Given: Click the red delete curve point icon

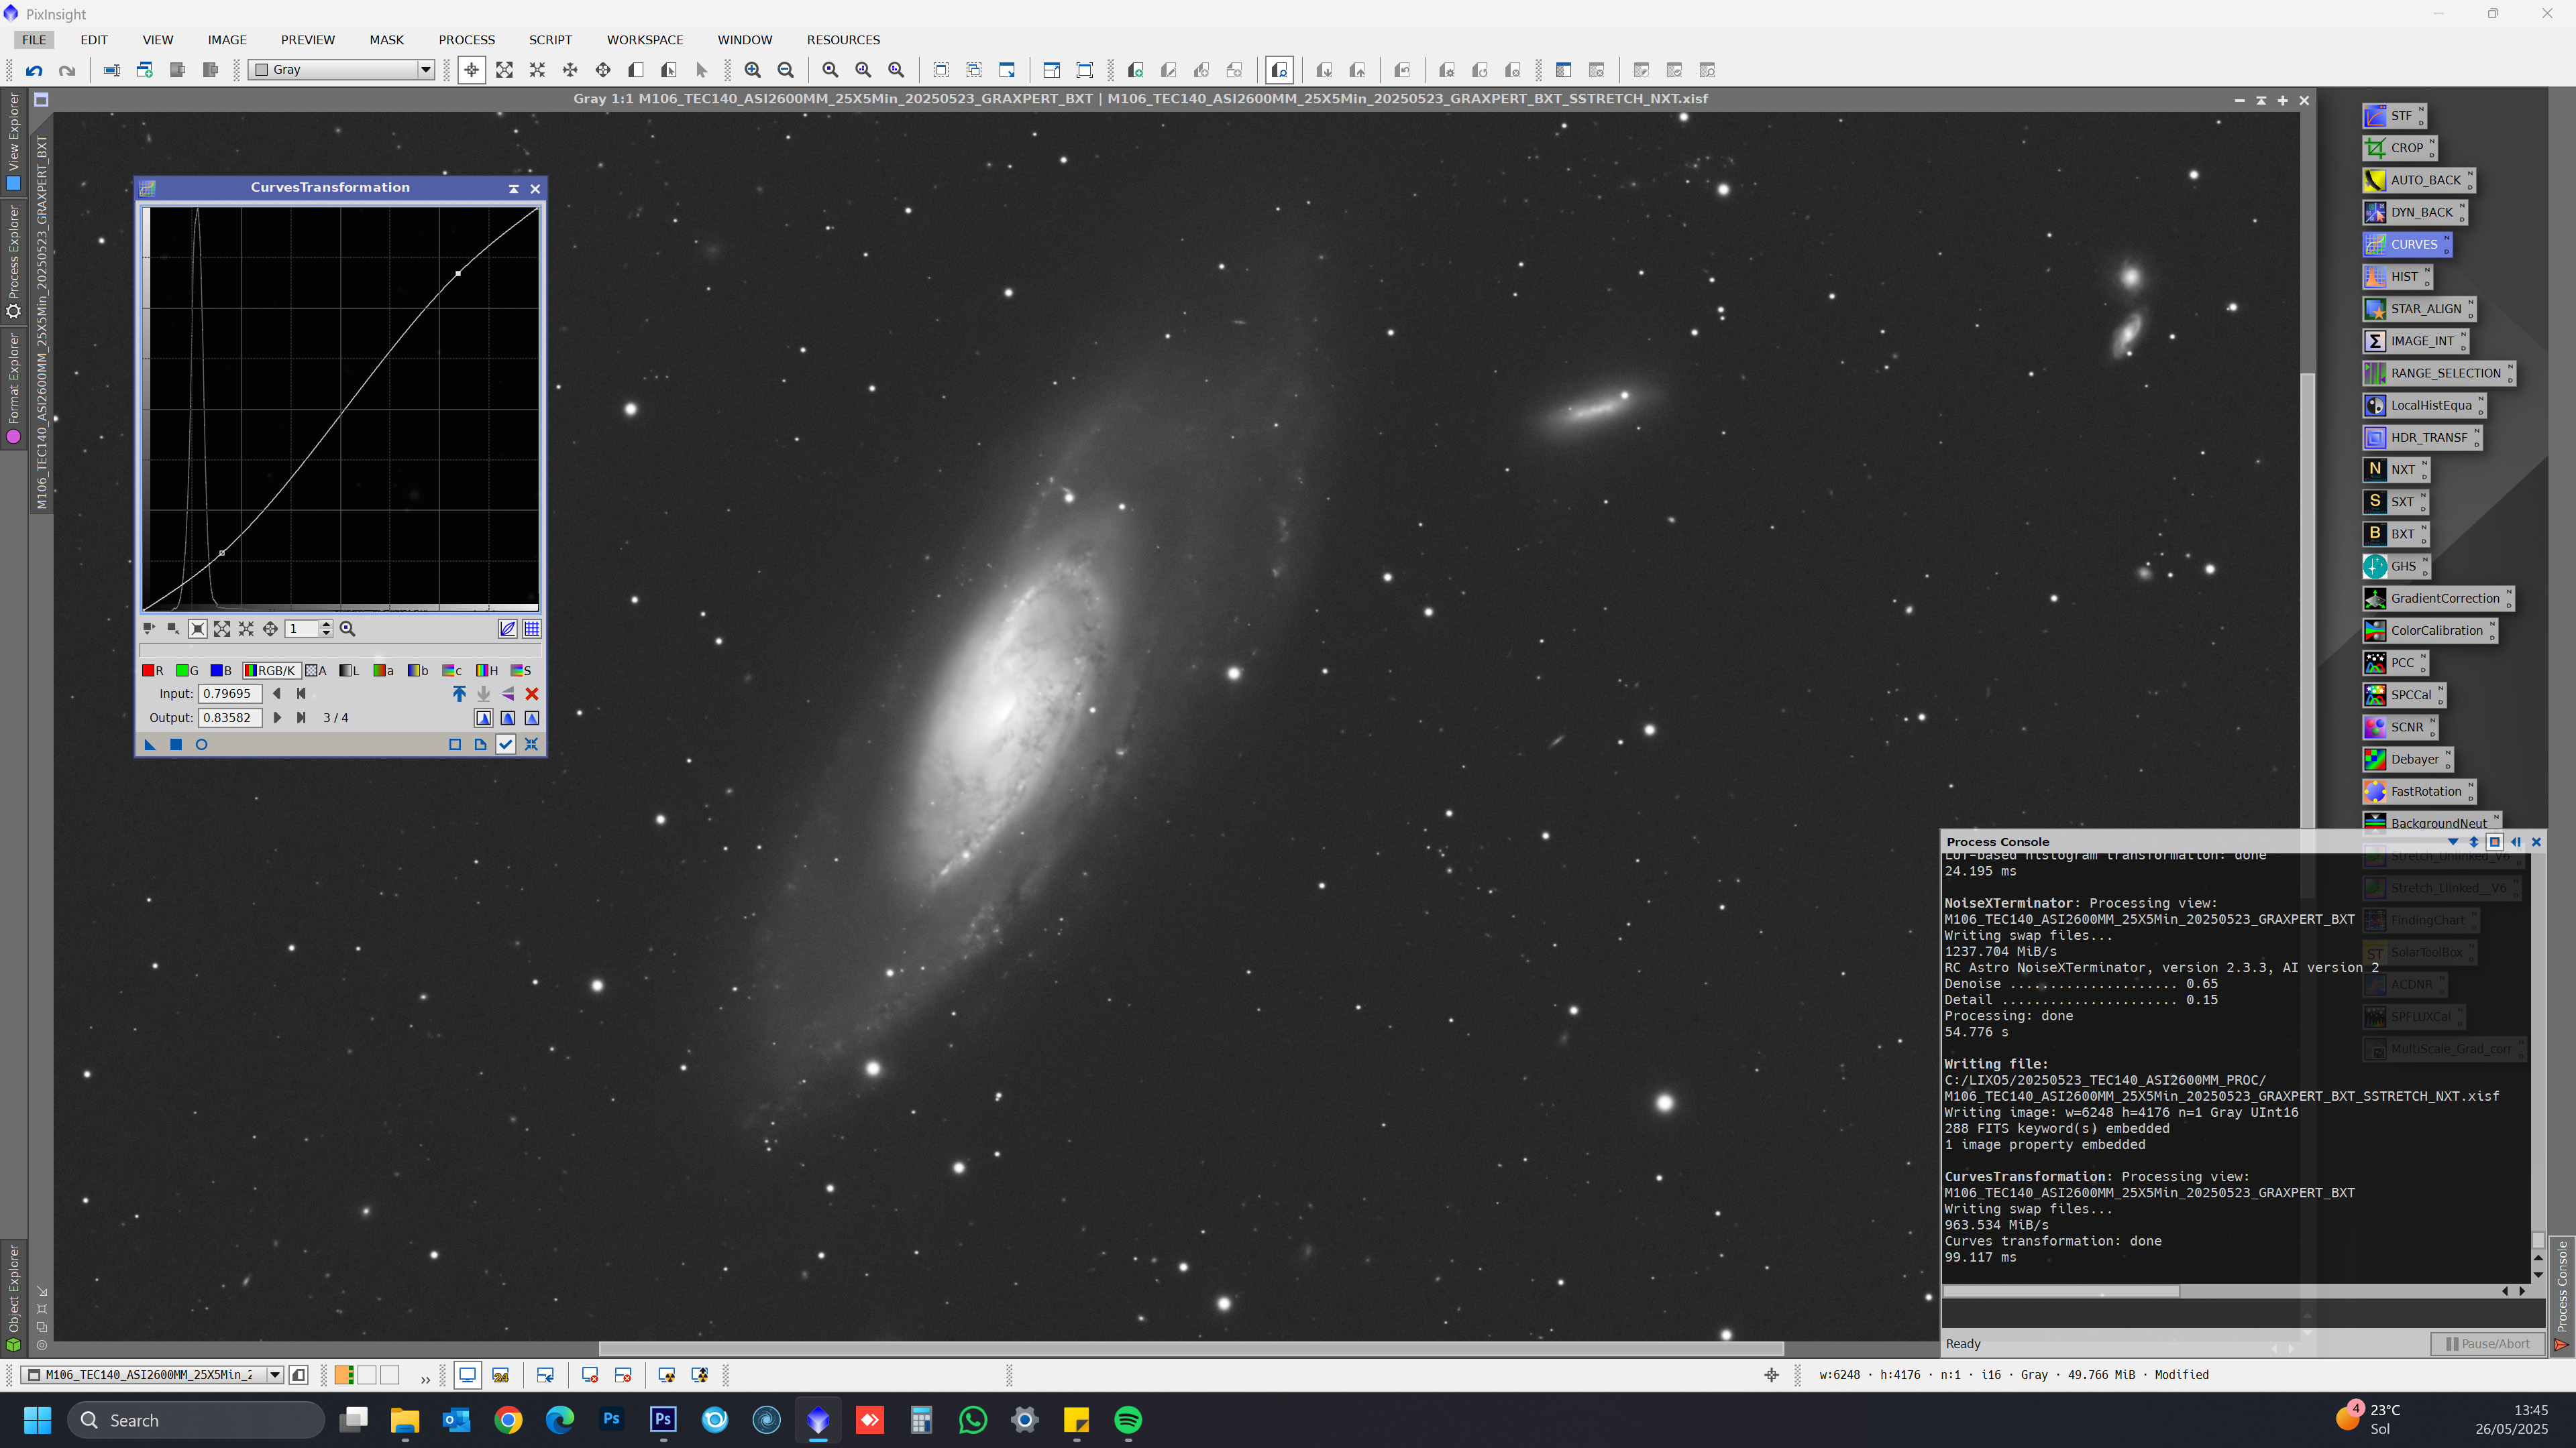Looking at the screenshot, I should (x=532, y=694).
